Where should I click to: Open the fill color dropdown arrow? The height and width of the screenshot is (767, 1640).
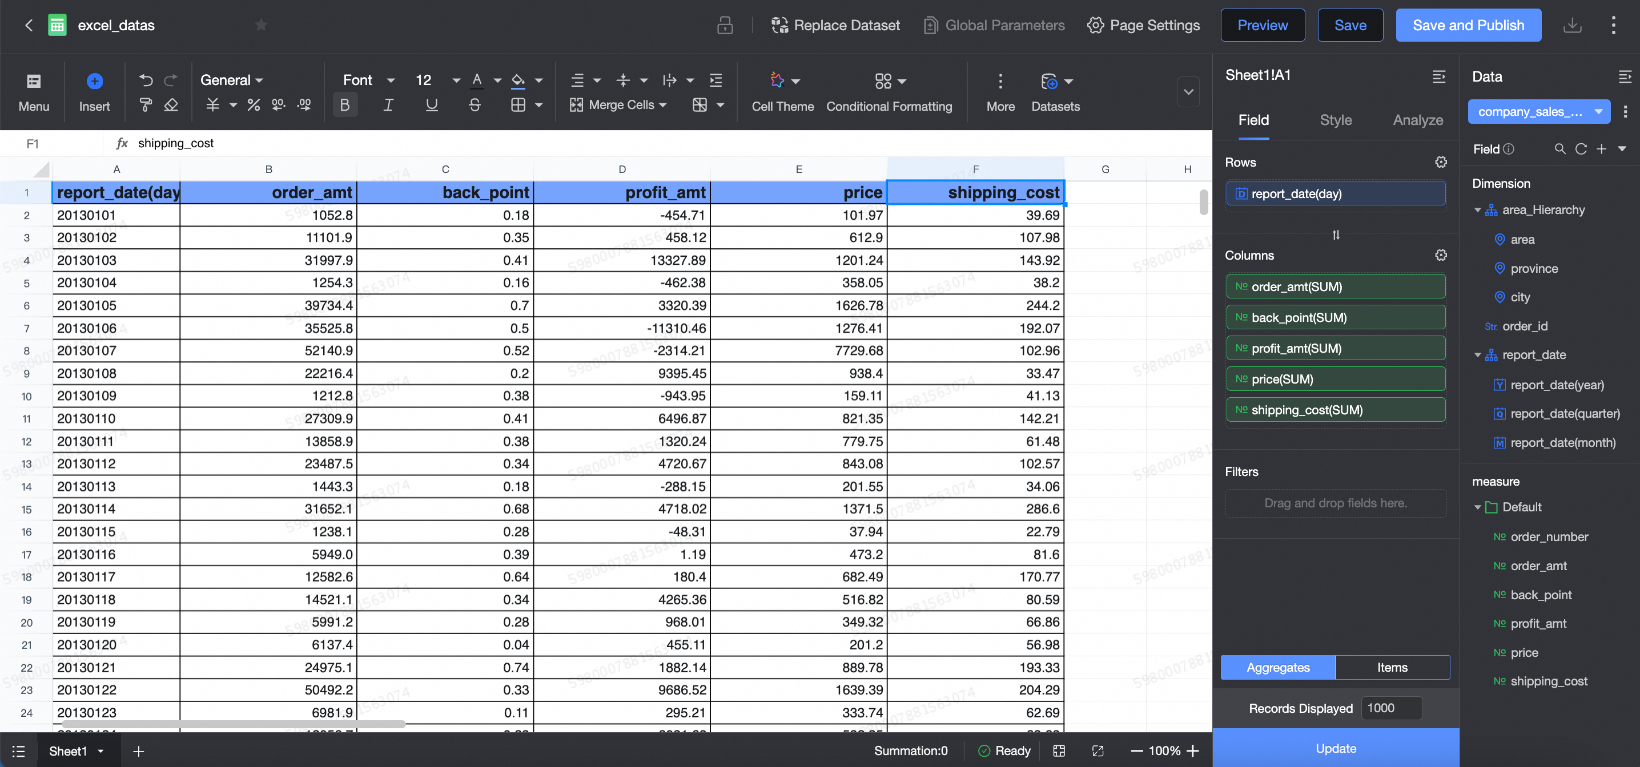[x=538, y=81]
